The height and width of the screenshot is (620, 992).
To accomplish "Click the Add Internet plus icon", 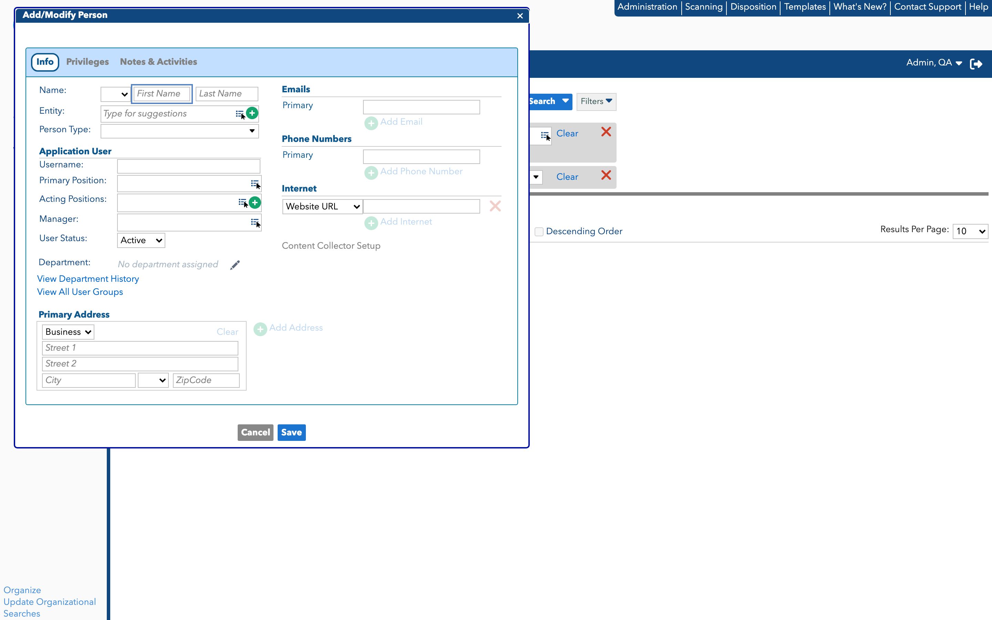I will click(x=371, y=223).
